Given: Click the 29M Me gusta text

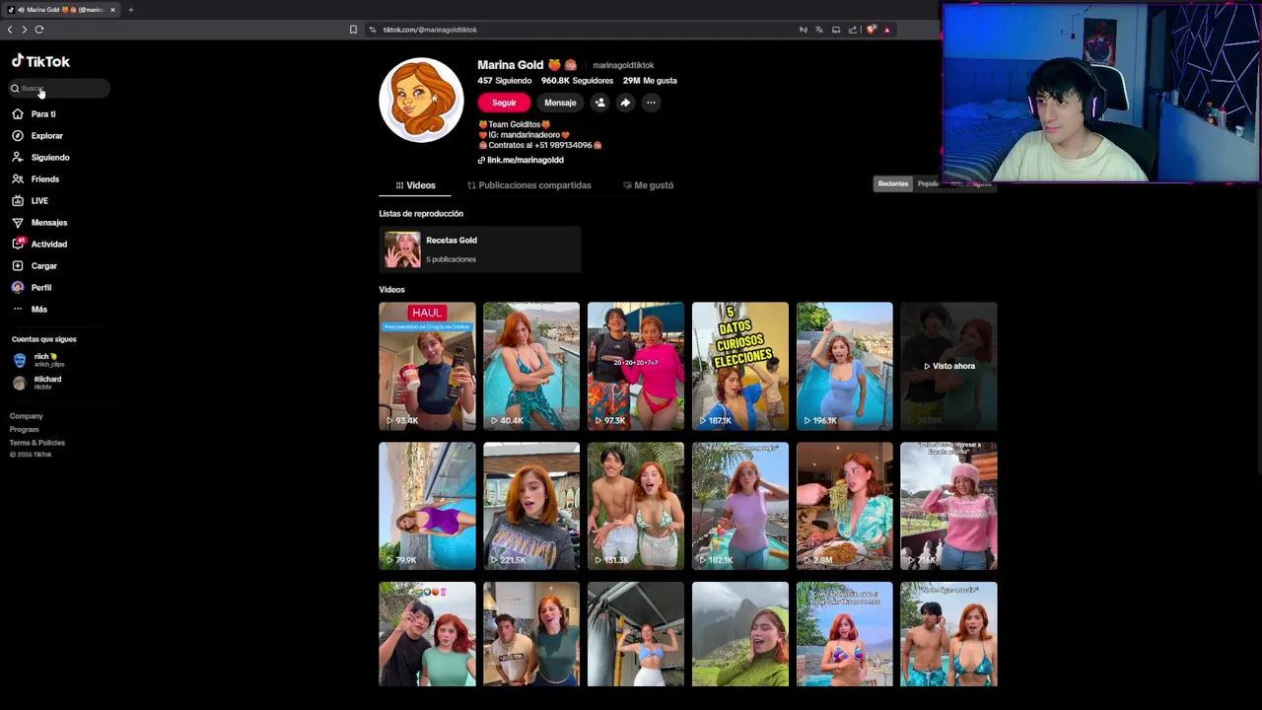Looking at the screenshot, I should tap(650, 81).
